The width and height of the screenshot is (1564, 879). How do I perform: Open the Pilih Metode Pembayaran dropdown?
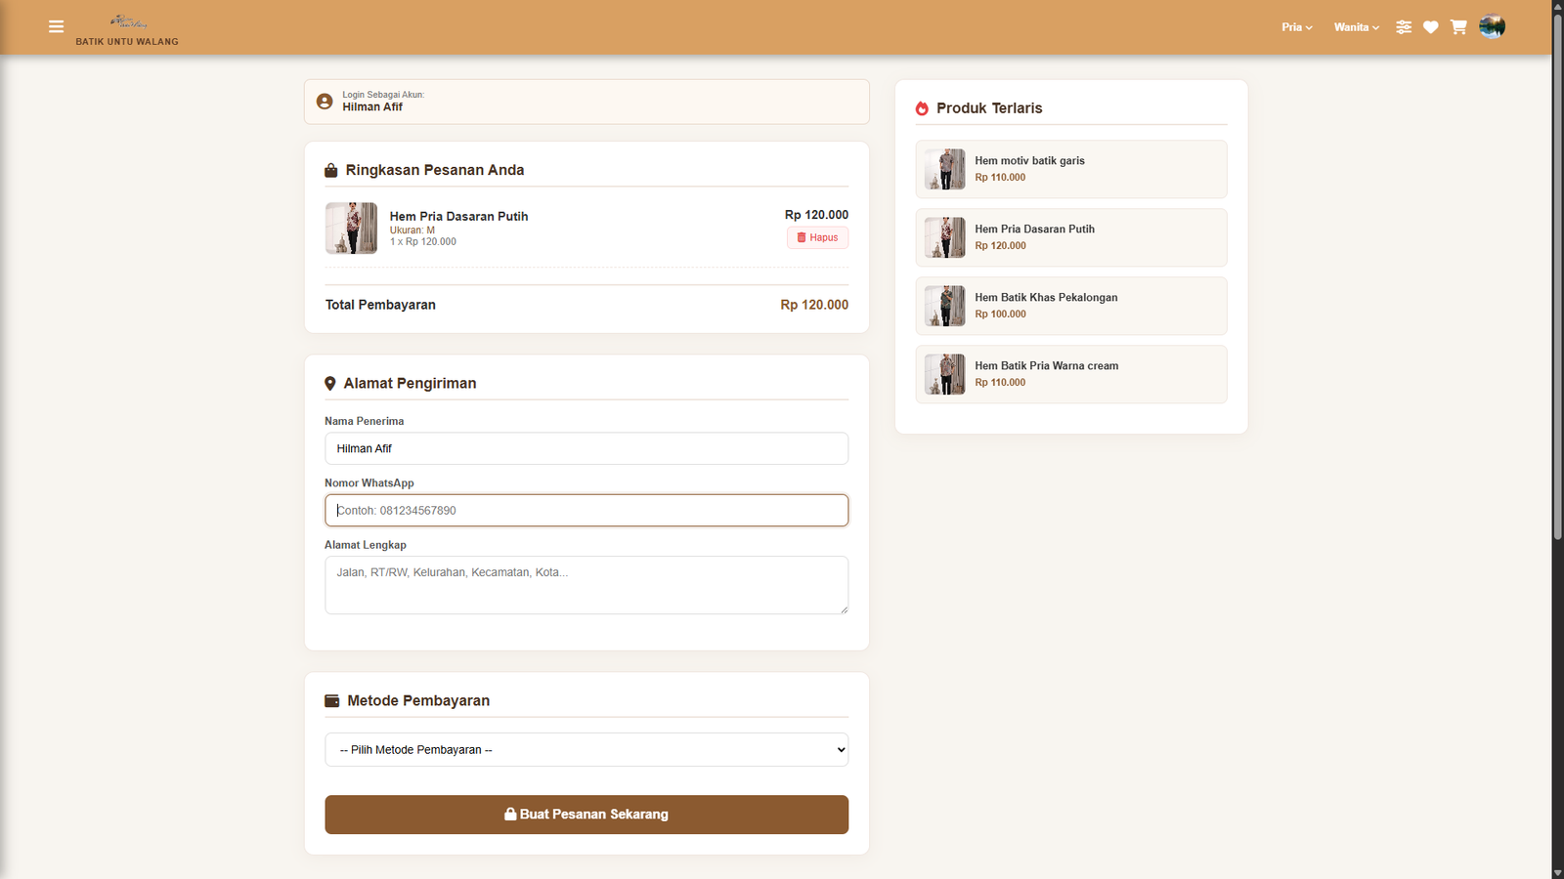586,750
